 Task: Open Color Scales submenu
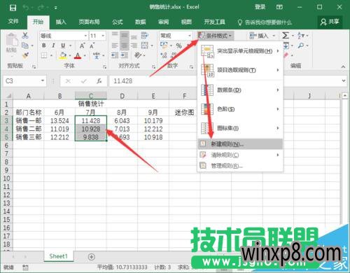click(x=240, y=109)
